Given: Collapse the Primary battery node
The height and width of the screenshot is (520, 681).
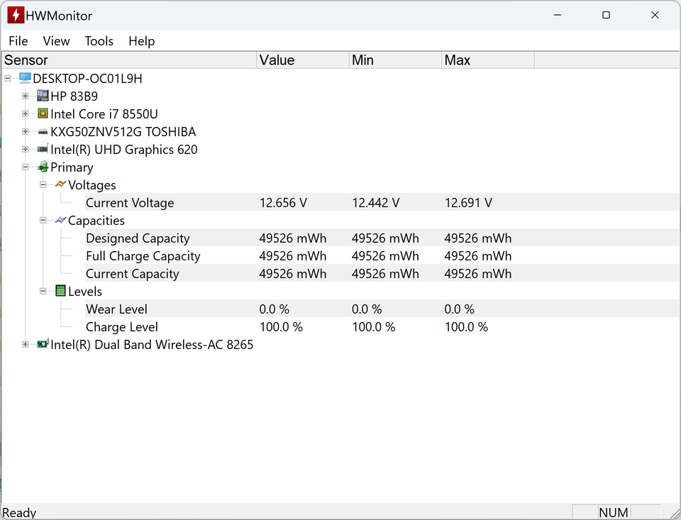Looking at the screenshot, I should click(x=26, y=167).
